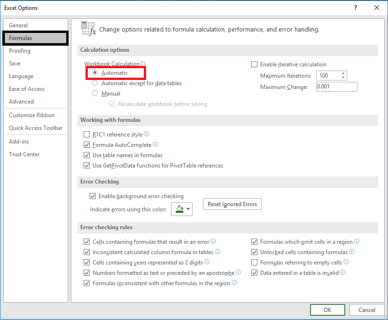The image size is (388, 320).
Task: Click OK to apply options
Action: 327,310
